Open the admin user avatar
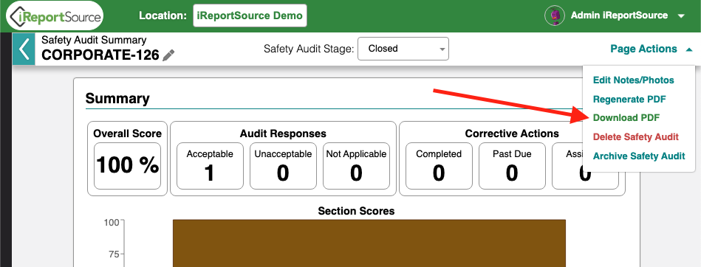701x267 pixels. point(555,15)
